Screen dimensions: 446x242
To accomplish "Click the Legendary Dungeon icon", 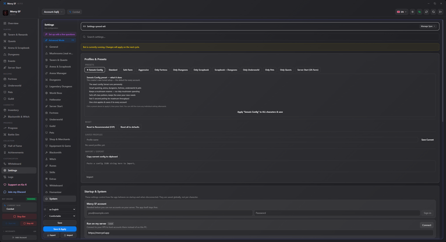I will 47,87.
